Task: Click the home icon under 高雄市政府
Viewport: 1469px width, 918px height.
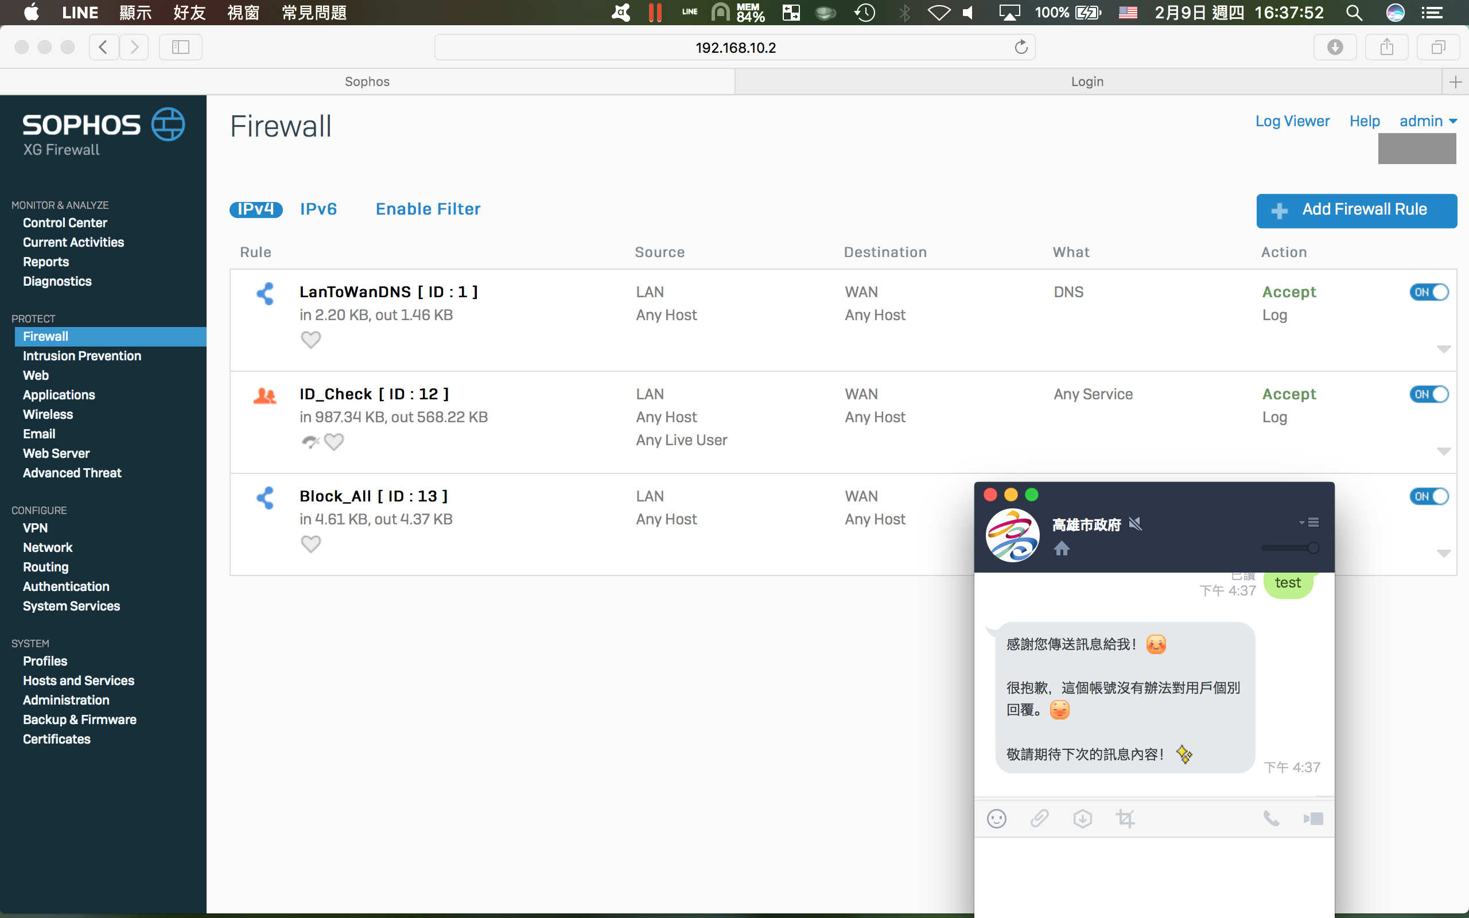Action: 1062,549
